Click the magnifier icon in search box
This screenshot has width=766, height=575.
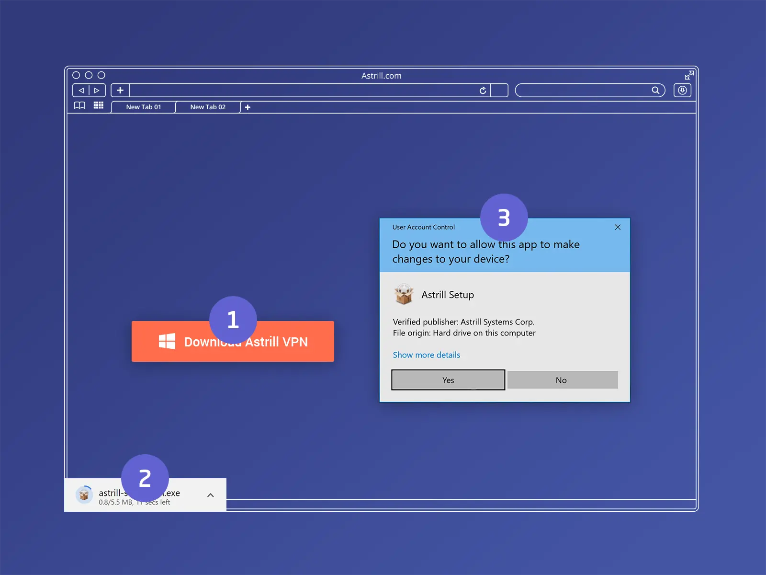point(655,90)
